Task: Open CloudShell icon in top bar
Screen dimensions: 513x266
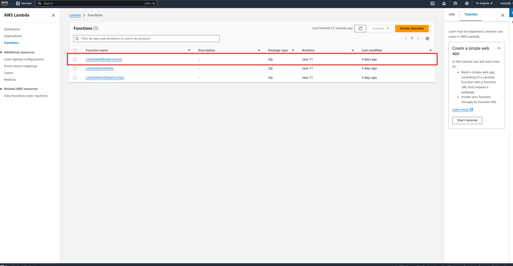Action: point(432,3)
